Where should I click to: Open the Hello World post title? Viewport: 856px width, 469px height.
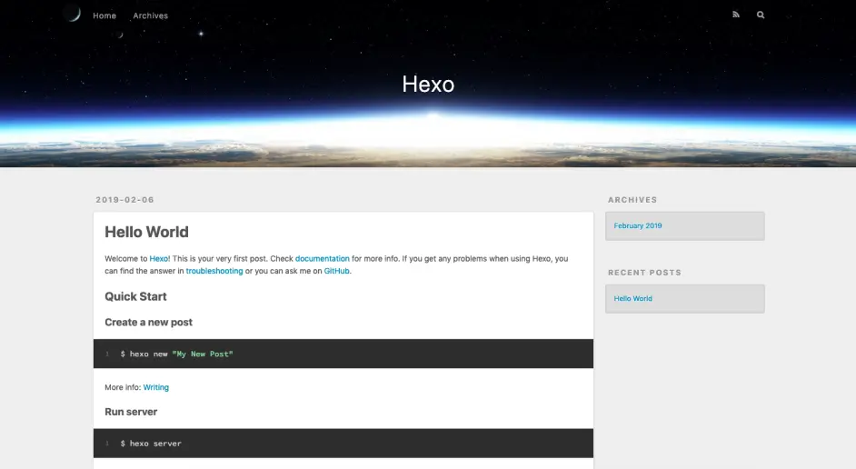146,233
